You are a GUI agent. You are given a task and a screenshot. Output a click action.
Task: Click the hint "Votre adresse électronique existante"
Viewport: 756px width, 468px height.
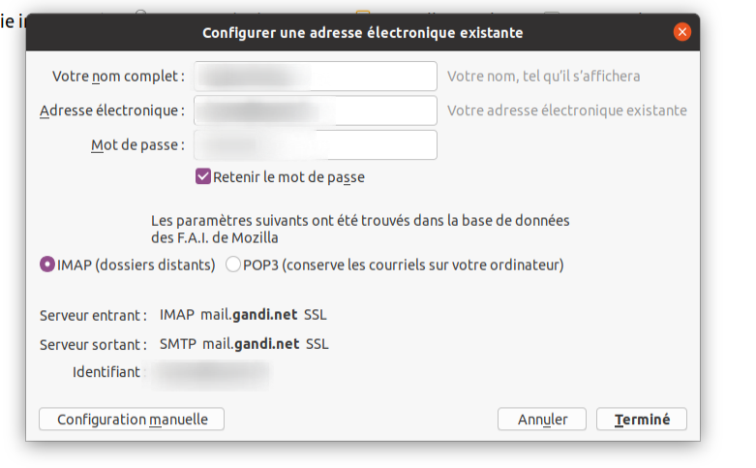click(567, 110)
